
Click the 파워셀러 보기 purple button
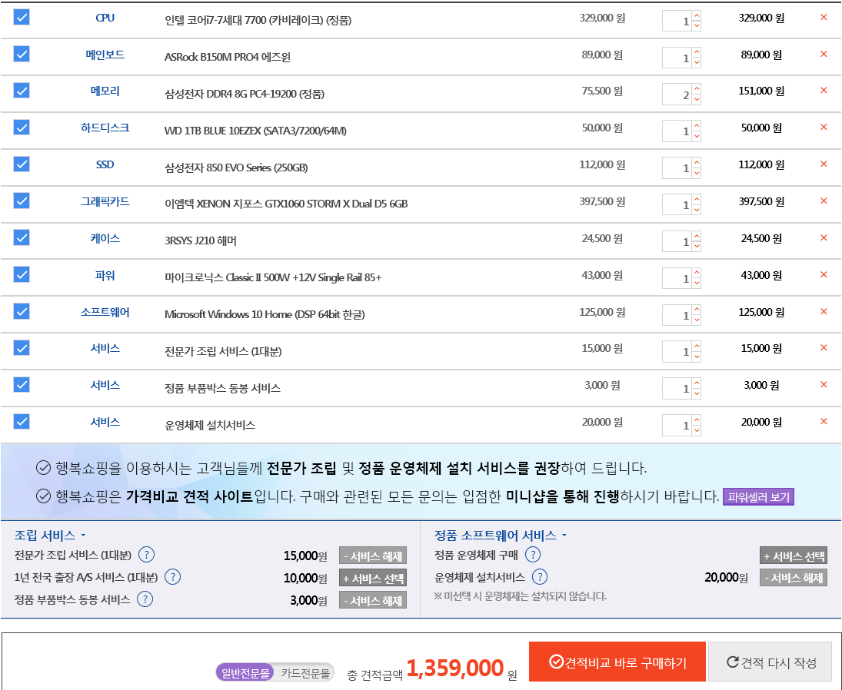click(x=758, y=497)
